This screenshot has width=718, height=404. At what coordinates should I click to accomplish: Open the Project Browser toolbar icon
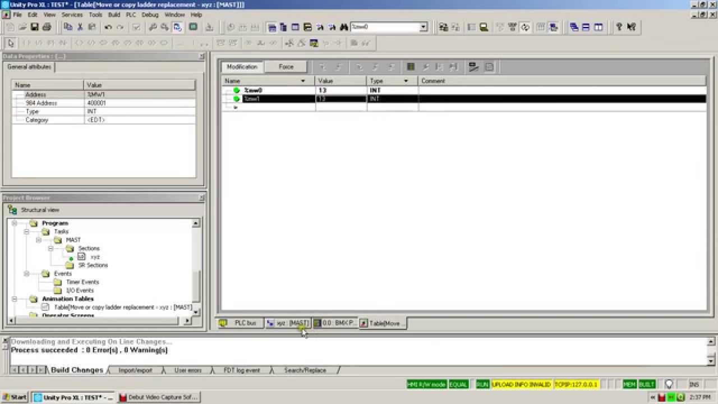point(272,27)
